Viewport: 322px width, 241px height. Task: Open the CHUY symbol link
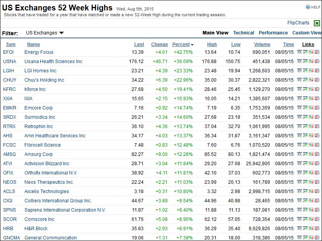[x=10, y=80]
